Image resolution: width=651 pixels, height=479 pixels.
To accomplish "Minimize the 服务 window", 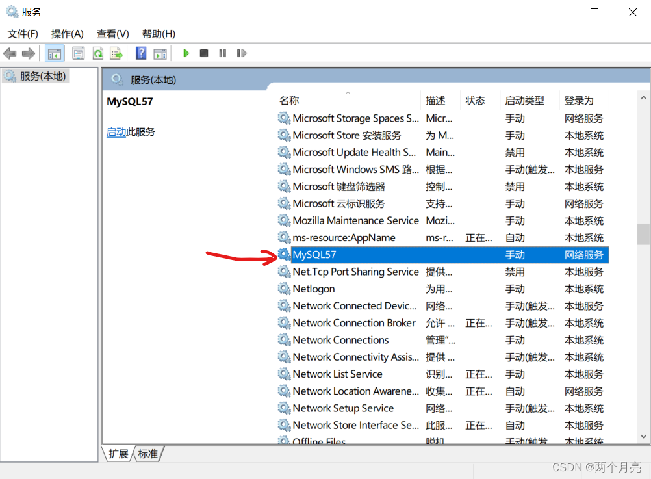I will [x=557, y=12].
